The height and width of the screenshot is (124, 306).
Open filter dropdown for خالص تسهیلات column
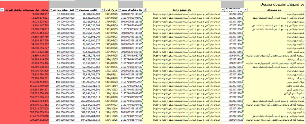coord(77,10)
